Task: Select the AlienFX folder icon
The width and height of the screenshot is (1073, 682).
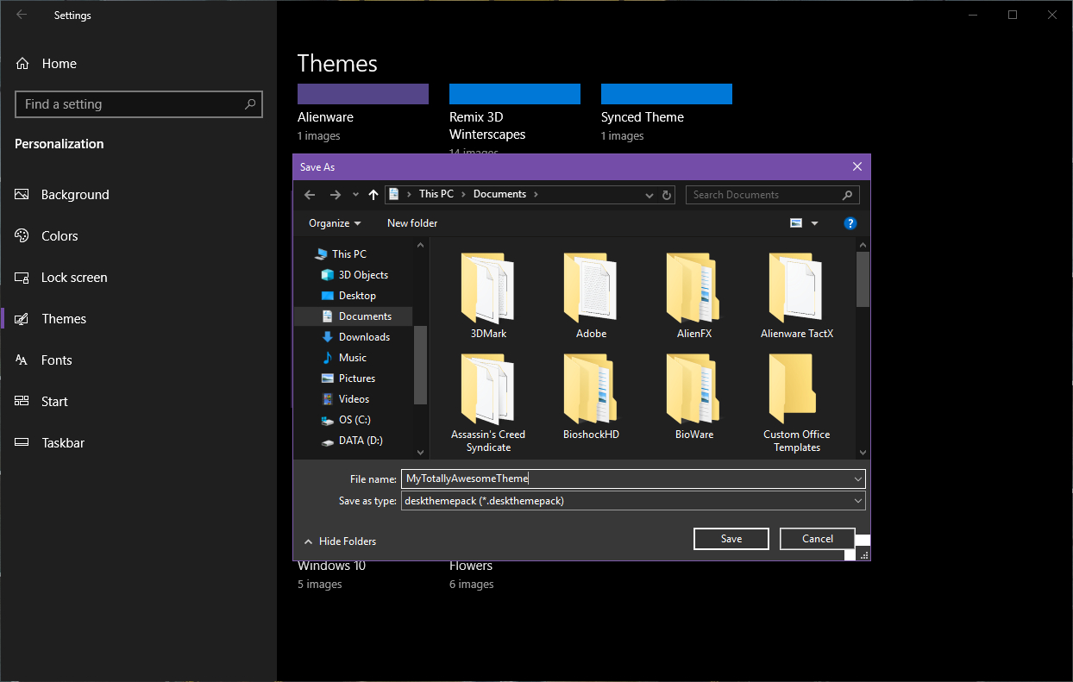Action: click(x=693, y=288)
